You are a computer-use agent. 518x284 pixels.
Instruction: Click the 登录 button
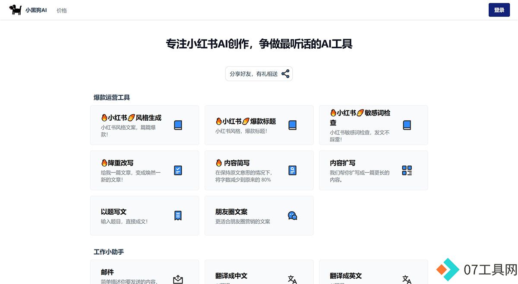click(x=499, y=10)
